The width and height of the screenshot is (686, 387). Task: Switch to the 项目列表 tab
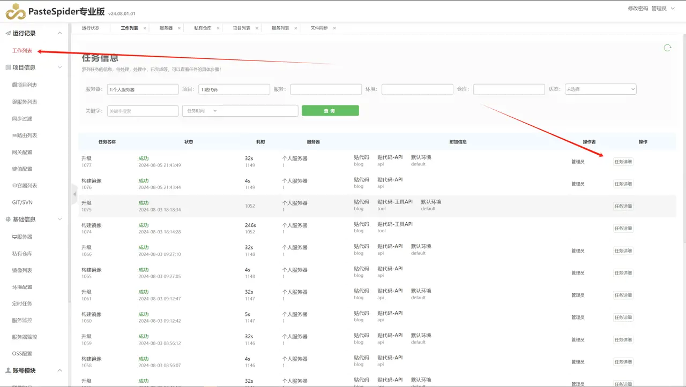click(241, 28)
